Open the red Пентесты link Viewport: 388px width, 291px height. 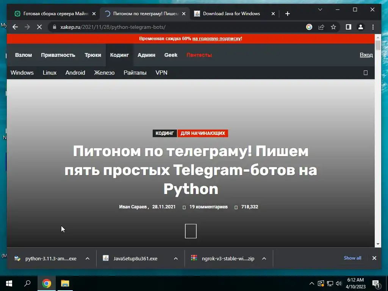coord(199,55)
